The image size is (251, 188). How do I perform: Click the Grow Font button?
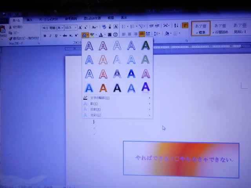pyautogui.click(x=80, y=27)
